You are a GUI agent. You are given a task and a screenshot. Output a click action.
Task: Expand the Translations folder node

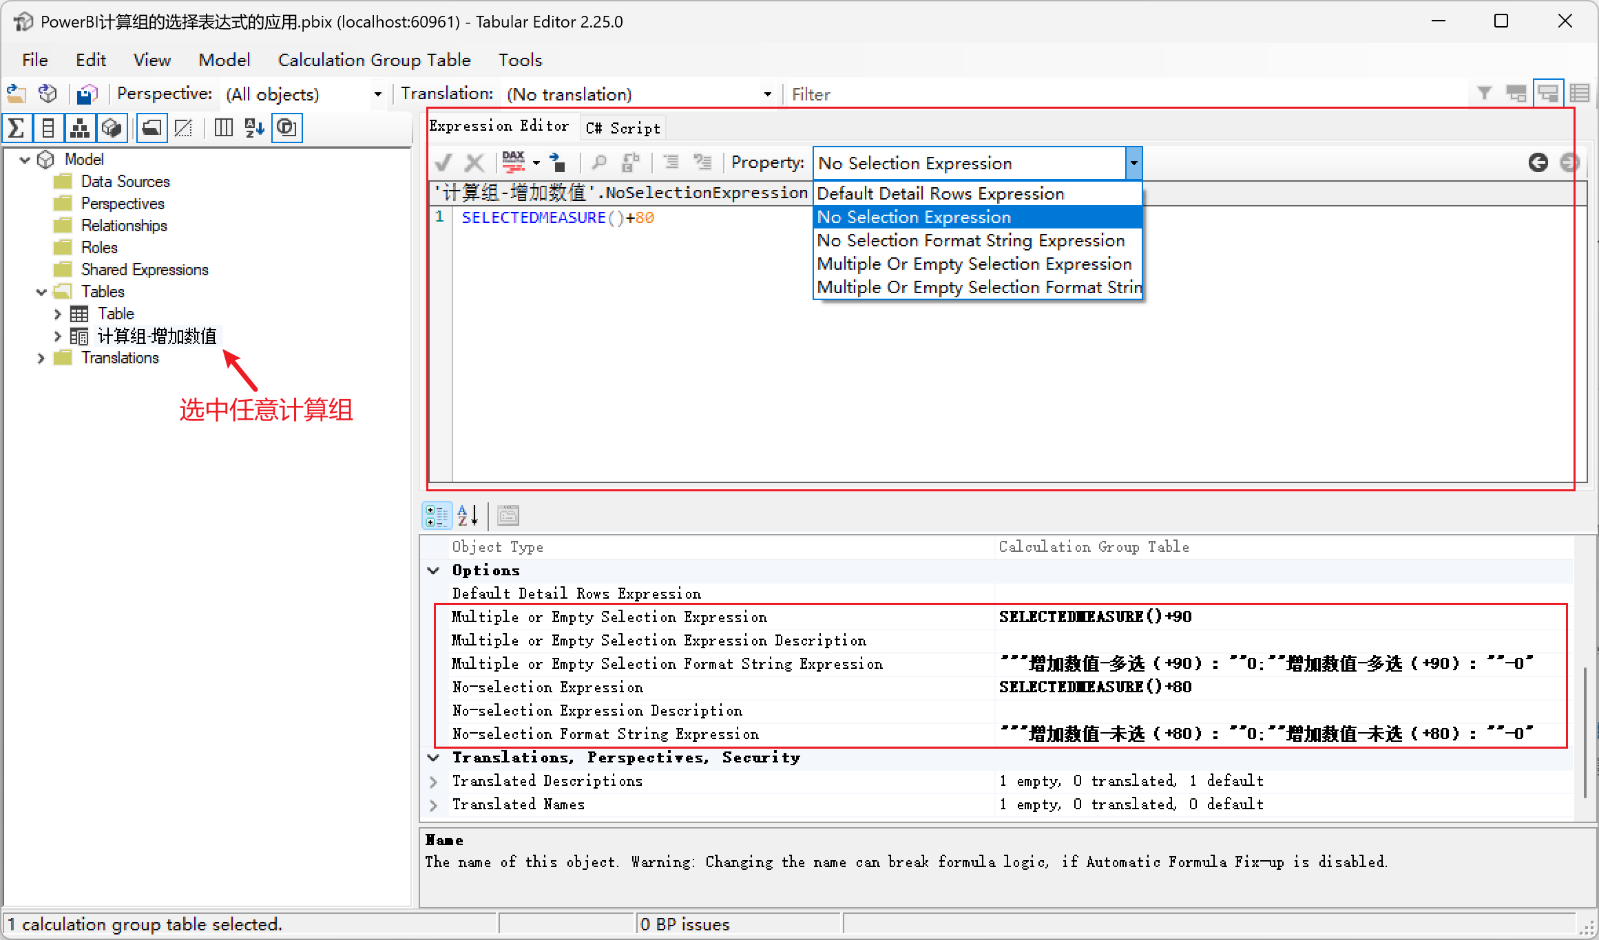(41, 358)
